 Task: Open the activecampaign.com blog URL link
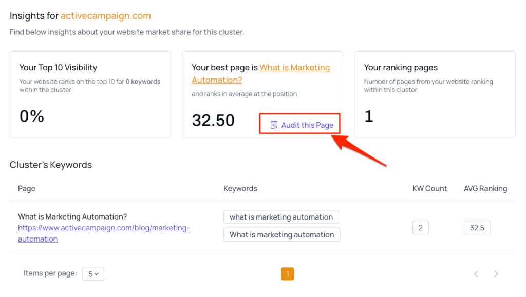tap(103, 233)
